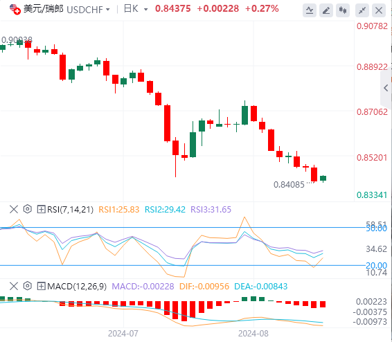This screenshot has width=392, height=342.
Task: Click the 2024-08 date axis label
Action: click(253, 334)
